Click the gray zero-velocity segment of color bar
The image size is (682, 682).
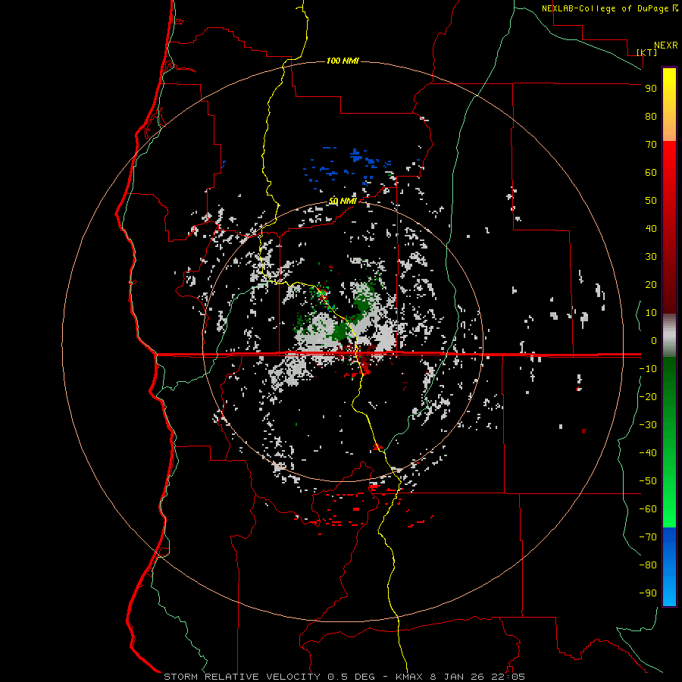[669, 336]
